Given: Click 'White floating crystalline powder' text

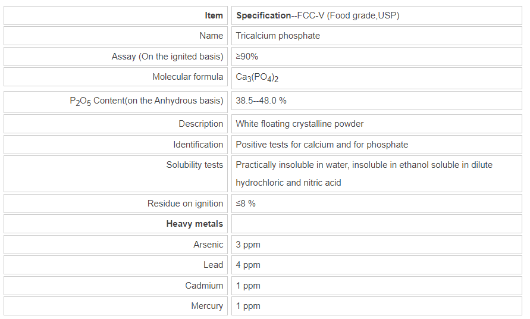Looking at the screenshot, I should tap(299, 124).
